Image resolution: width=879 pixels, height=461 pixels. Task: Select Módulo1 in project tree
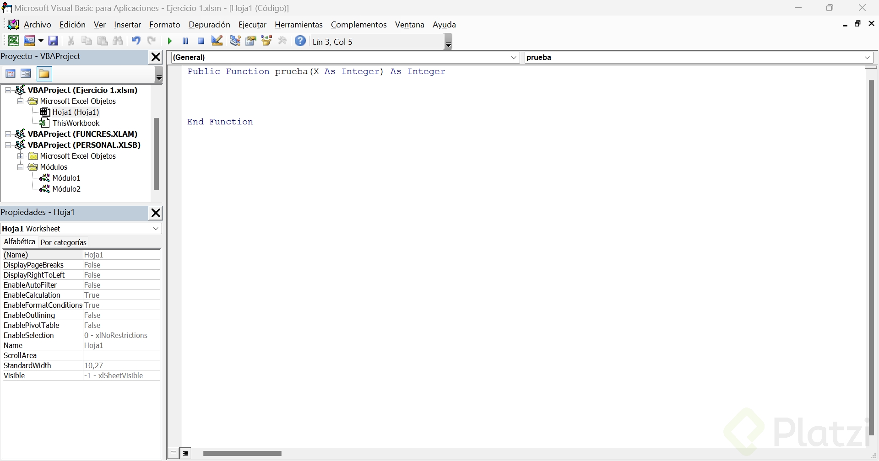pyautogui.click(x=66, y=178)
